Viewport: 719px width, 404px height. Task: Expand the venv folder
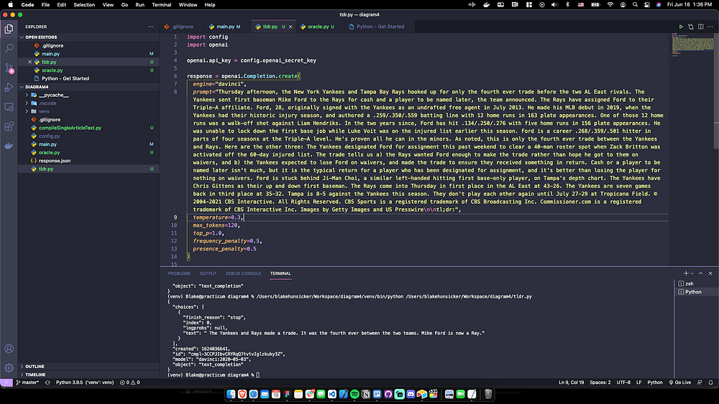point(44,111)
